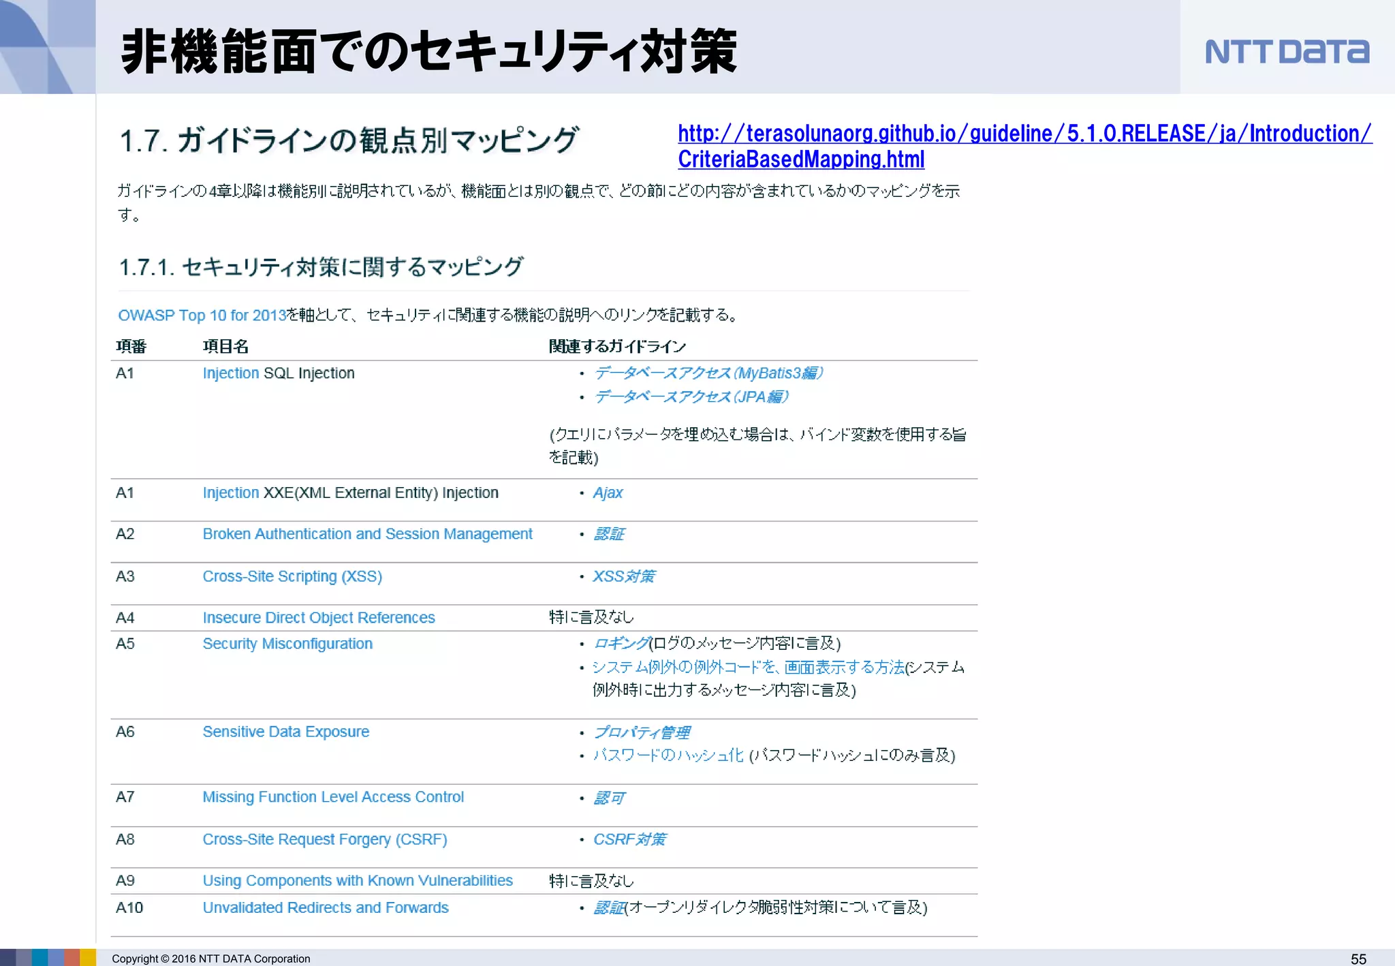
Task: Click the CriteriaBasedMapping.html link line
Action: [801, 159]
